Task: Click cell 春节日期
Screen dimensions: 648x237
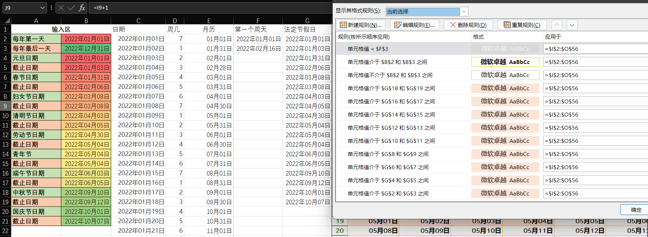Action: 36,77
